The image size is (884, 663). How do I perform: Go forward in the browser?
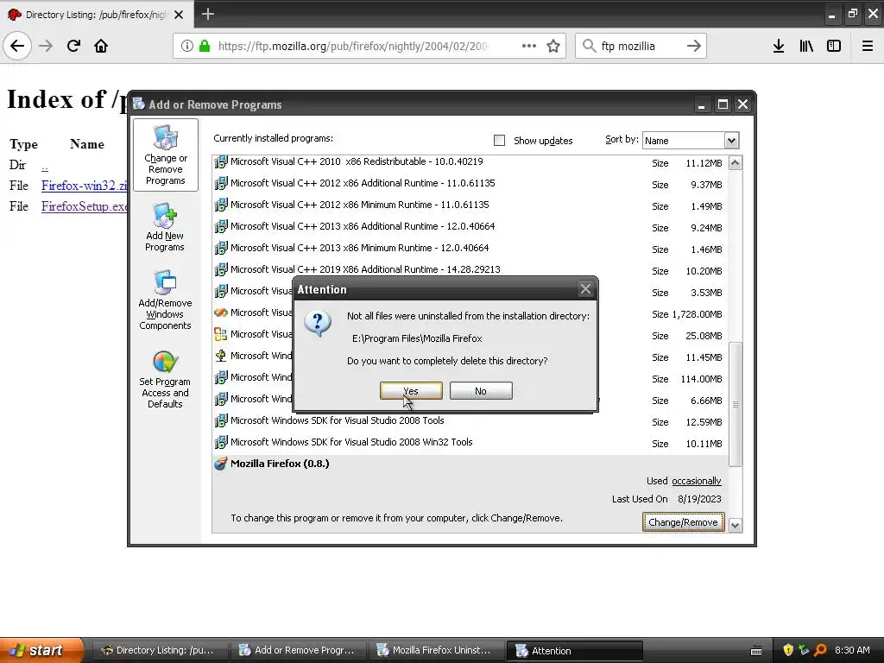click(x=46, y=46)
